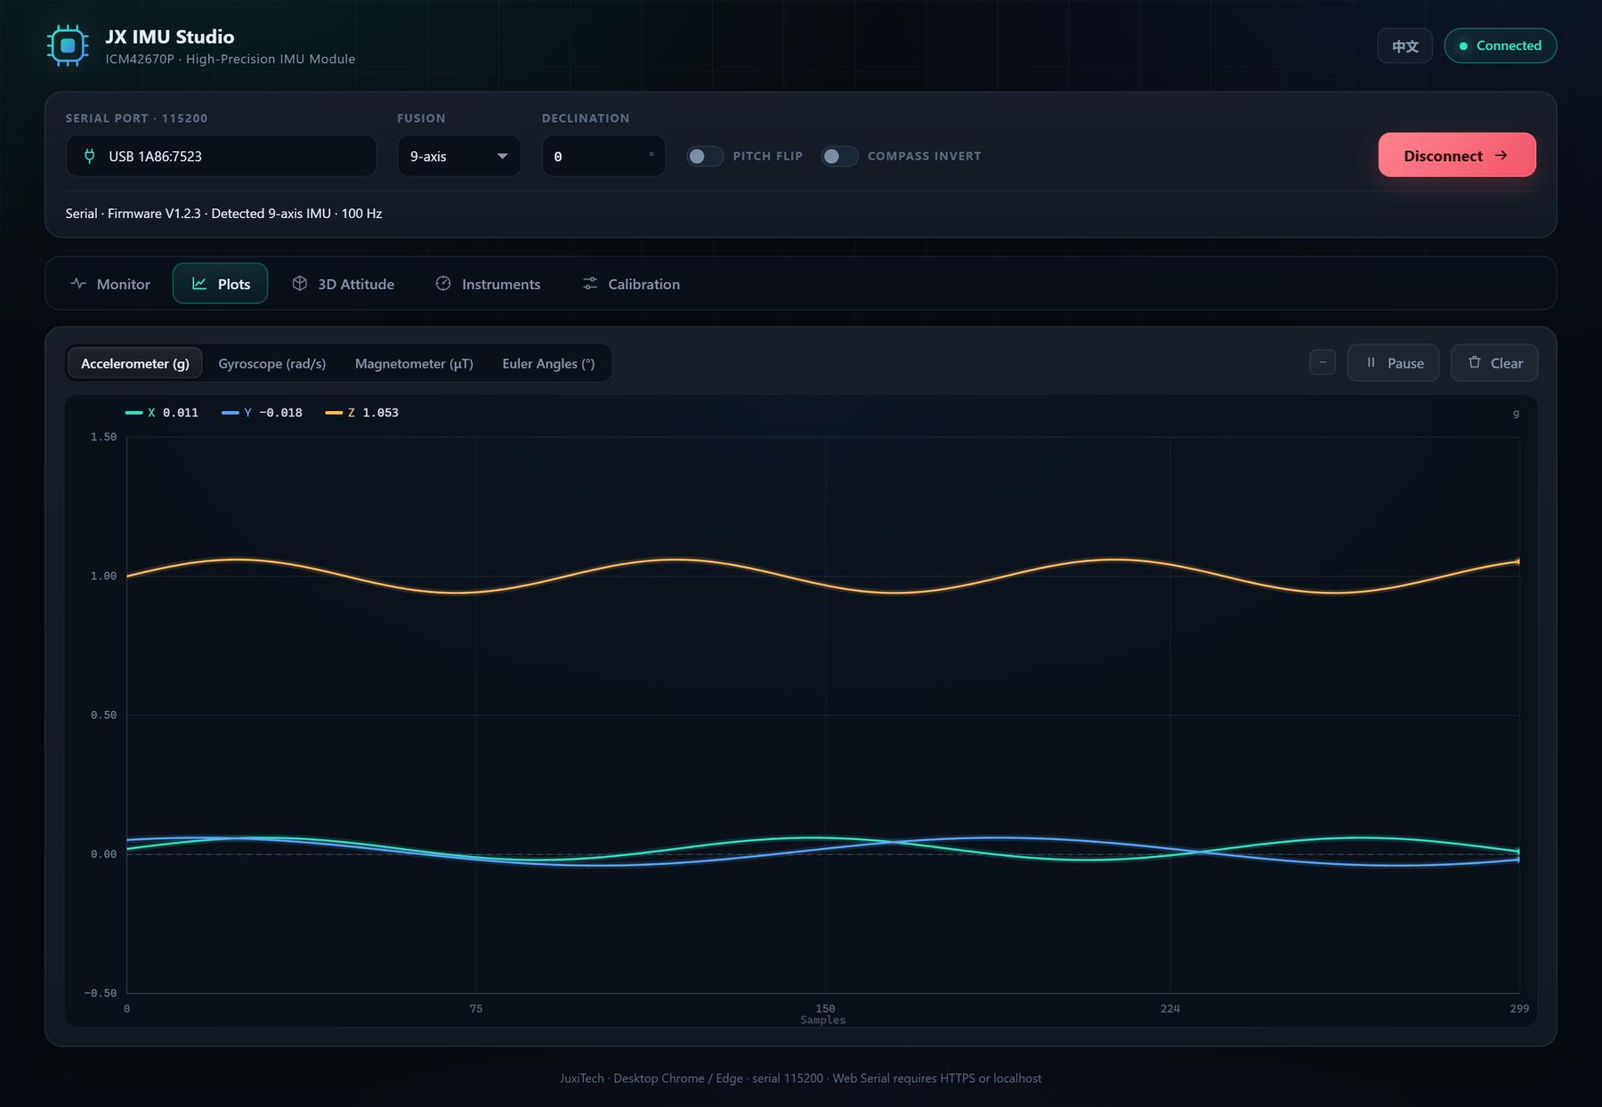Click the "g" unit label on the chart

tap(1517, 414)
